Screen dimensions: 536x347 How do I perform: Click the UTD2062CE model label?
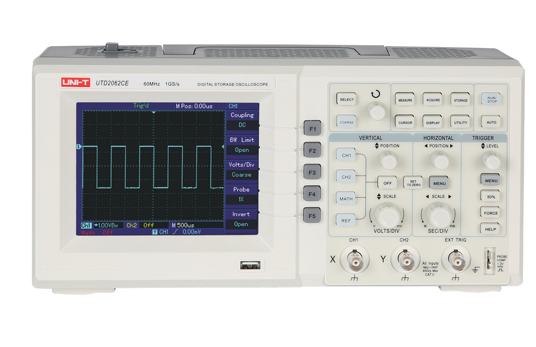112,83
